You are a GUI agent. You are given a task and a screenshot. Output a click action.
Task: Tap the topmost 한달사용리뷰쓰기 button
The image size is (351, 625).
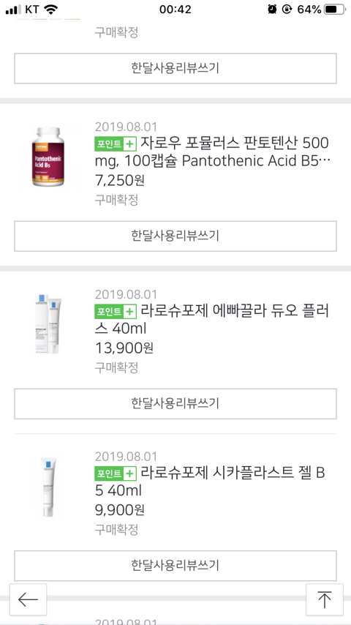175,68
